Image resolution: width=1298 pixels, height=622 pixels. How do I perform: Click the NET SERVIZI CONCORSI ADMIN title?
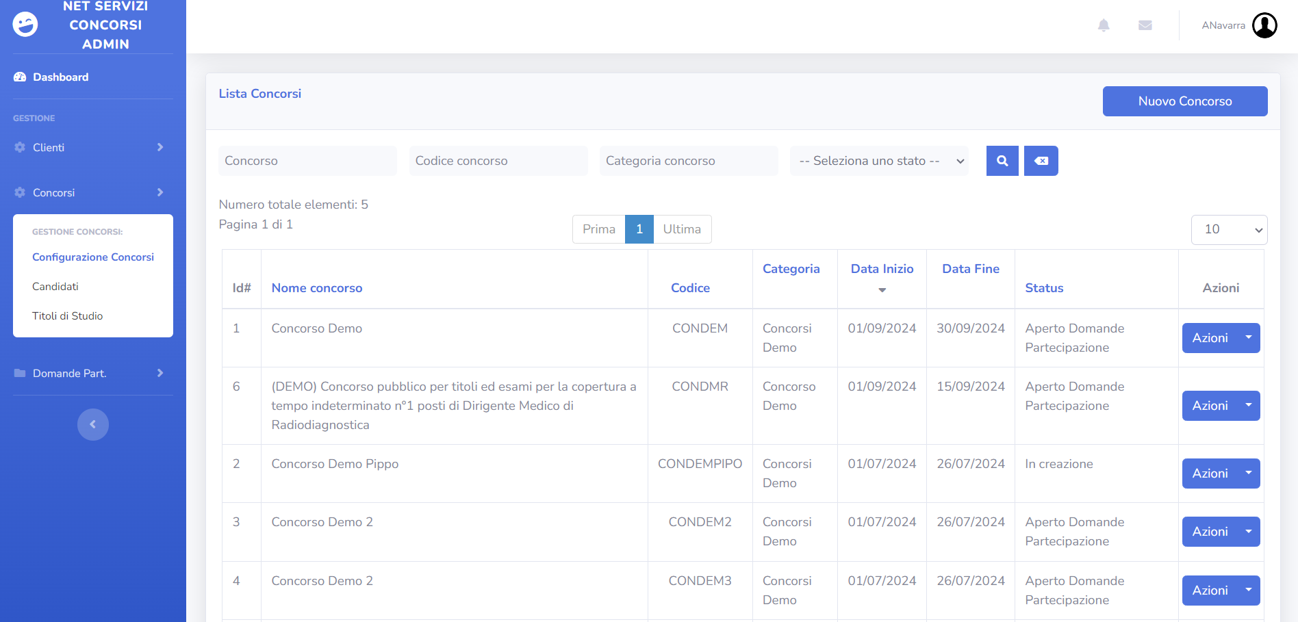coord(105,25)
